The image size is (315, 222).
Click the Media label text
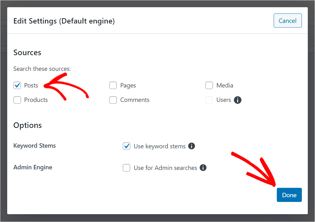coord(225,86)
